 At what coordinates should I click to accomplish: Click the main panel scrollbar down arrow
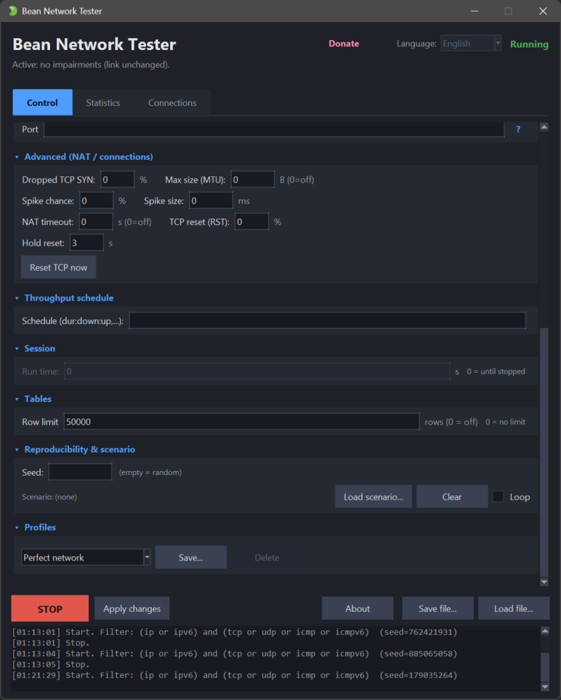[x=544, y=582]
